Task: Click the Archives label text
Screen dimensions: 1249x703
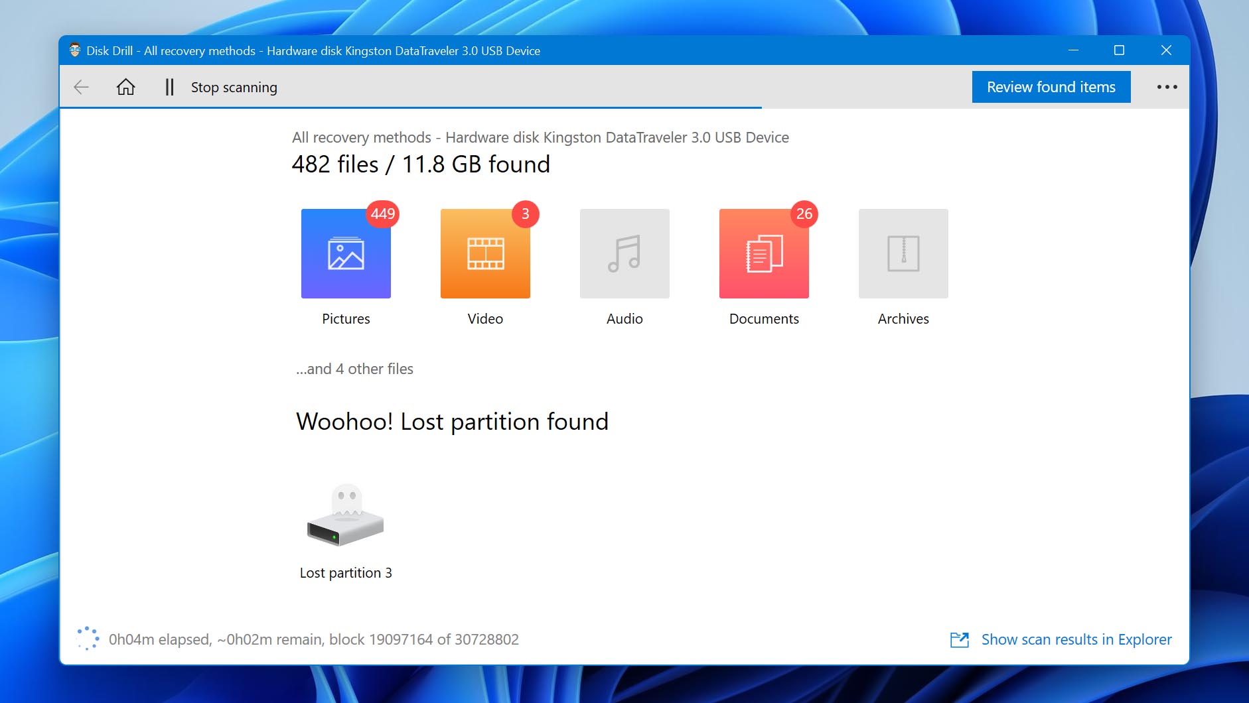Action: 903,319
